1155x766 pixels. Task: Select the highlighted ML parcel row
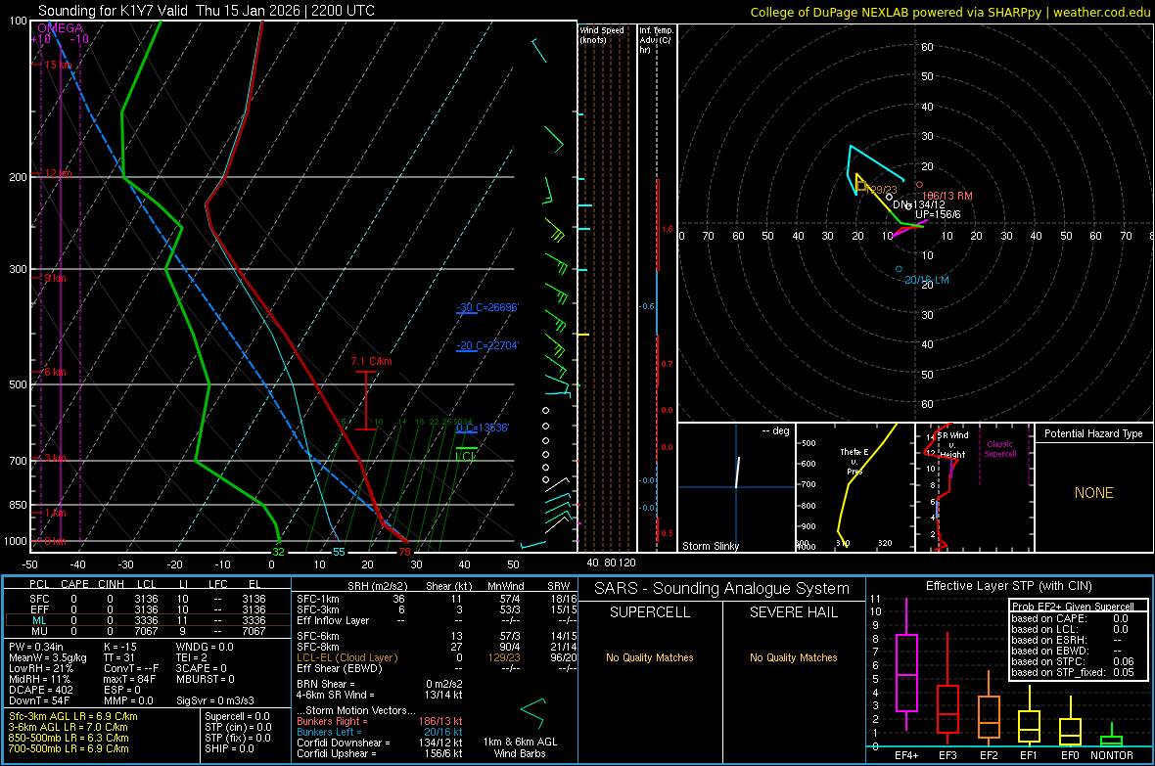[148, 620]
